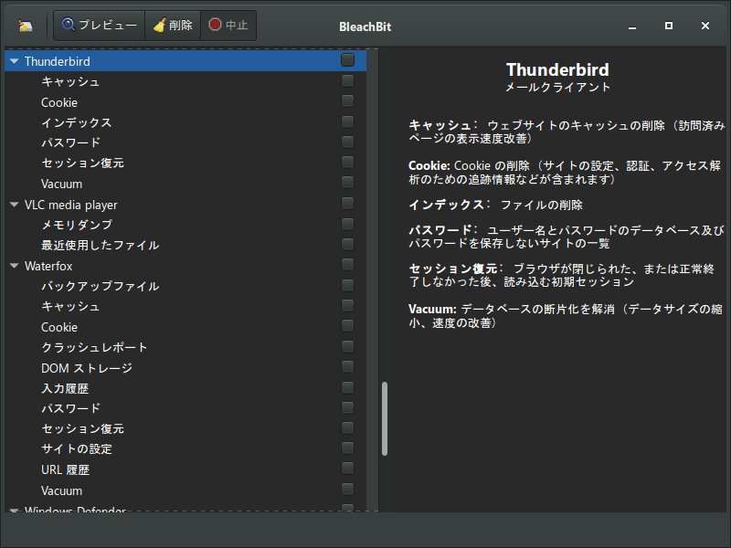Image resolution: width=731 pixels, height=548 pixels.
Task: Enable Thunderbird Vacuum checkbox
Action: point(347,182)
